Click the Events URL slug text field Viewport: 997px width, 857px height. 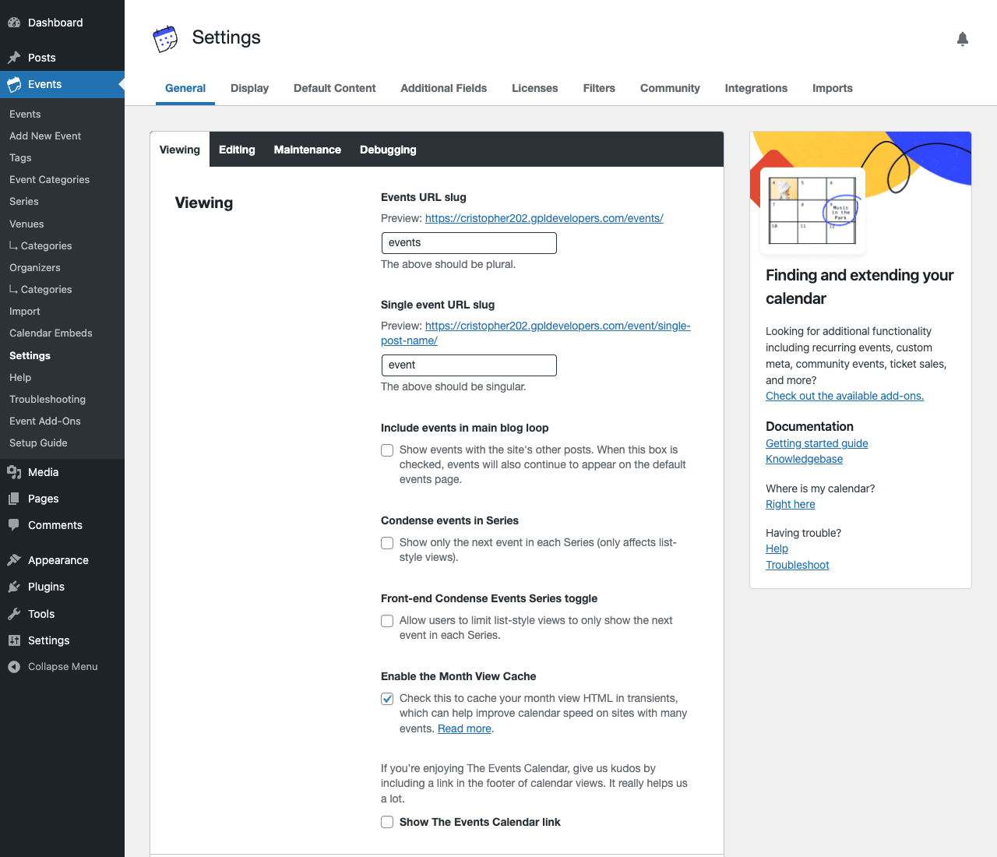[x=469, y=243]
